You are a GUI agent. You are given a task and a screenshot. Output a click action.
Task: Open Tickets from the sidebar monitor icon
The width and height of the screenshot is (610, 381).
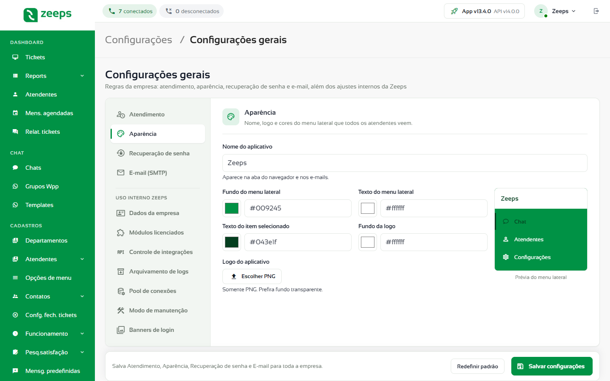click(x=15, y=57)
